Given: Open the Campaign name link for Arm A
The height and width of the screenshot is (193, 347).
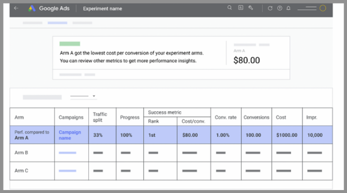Looking at the screenshot, I should (x=70, y=135).
